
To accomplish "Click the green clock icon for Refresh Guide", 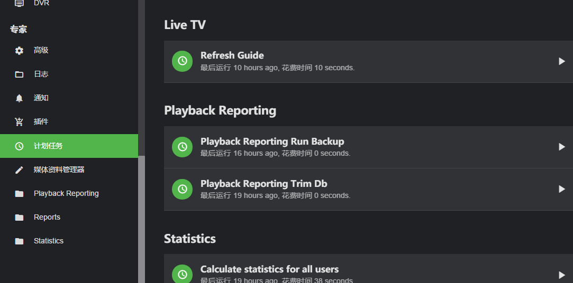I will point(182,61).
